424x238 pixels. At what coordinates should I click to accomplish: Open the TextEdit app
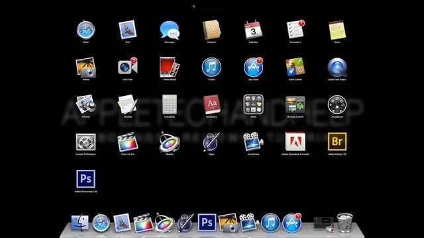(128, 104)
